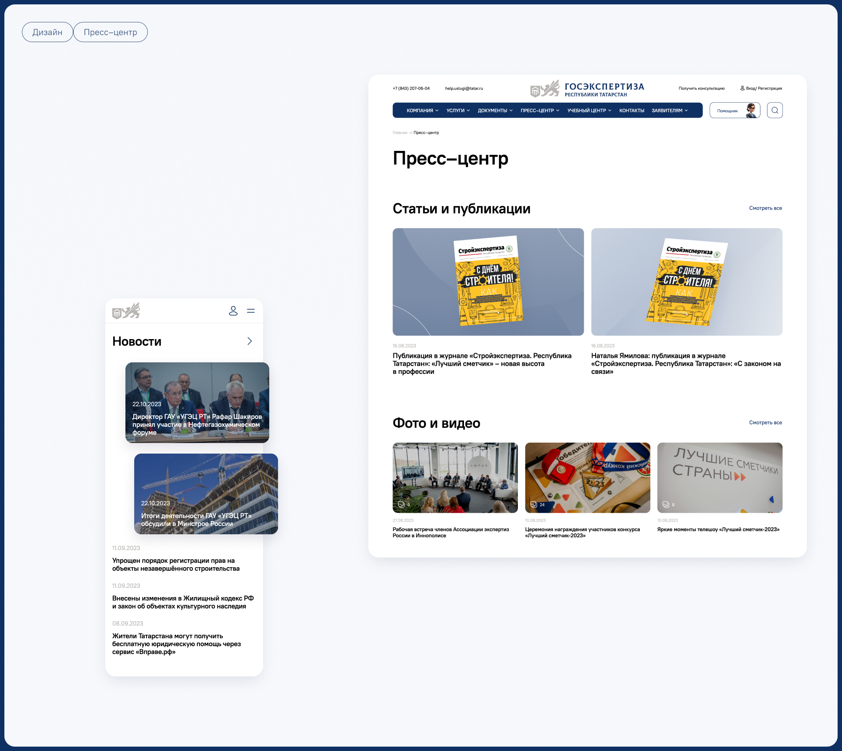Click photo count icon on Innopolis meeting photo

click(401, 504)
